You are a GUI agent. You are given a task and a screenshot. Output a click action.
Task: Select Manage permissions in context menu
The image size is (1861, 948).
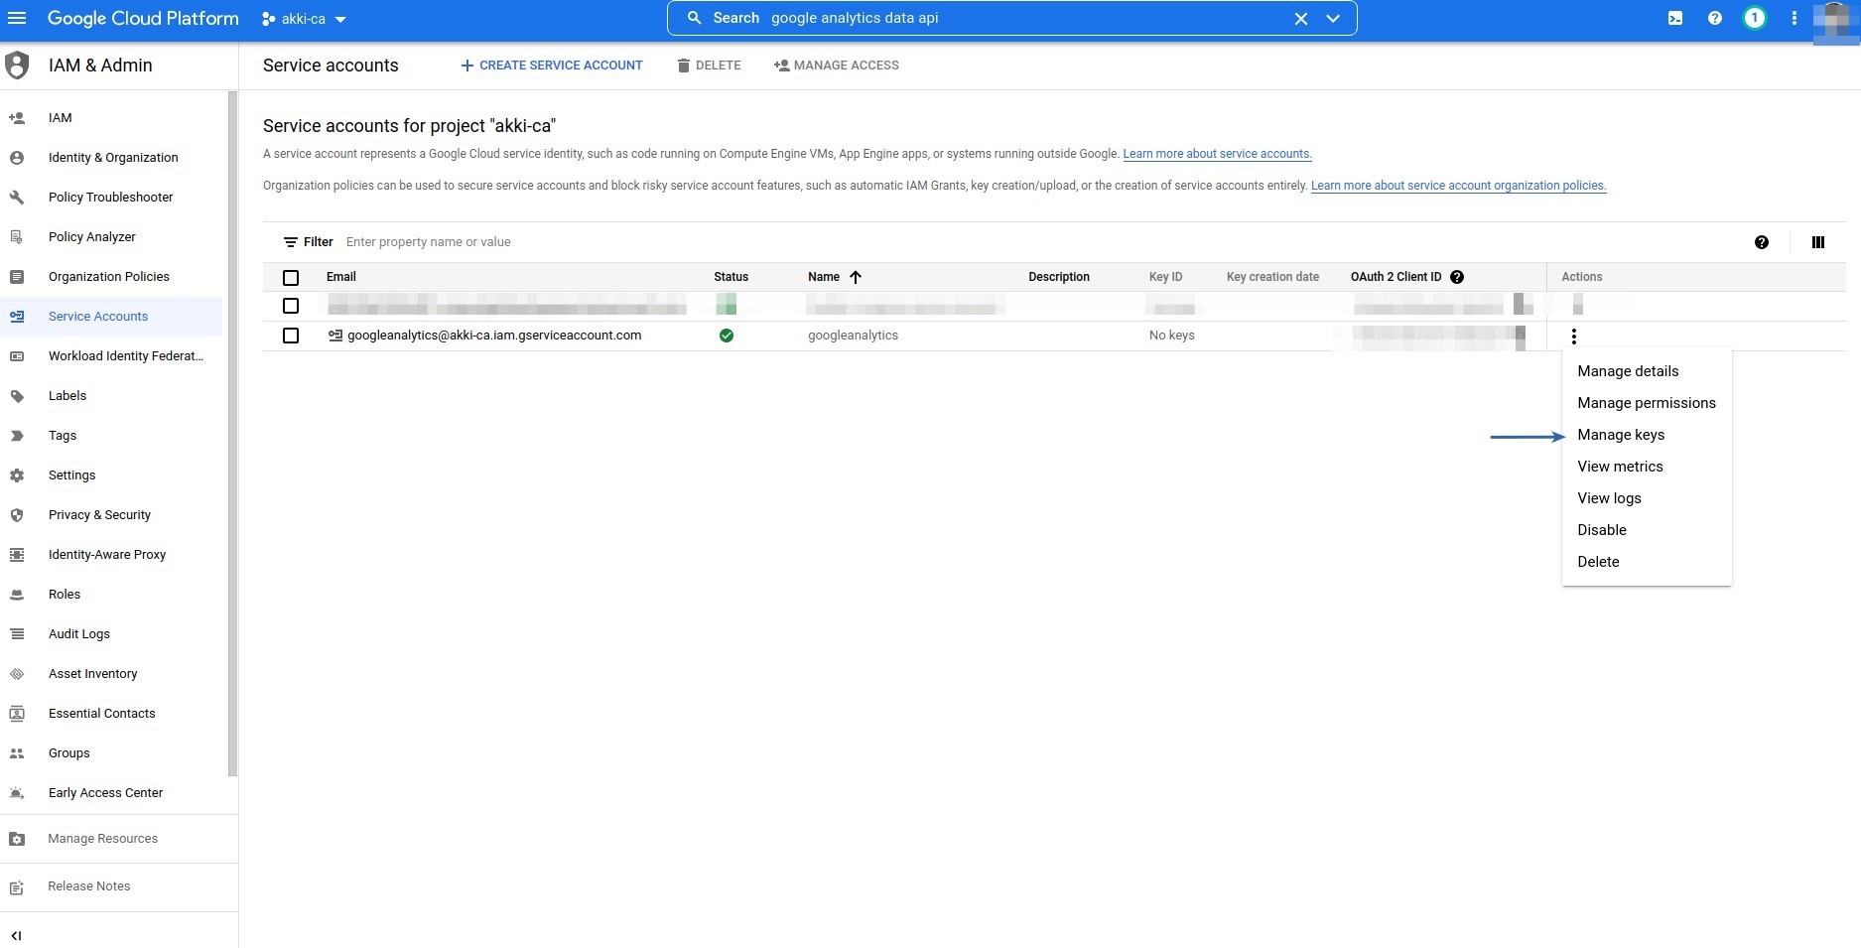[x=1646, y=403]
